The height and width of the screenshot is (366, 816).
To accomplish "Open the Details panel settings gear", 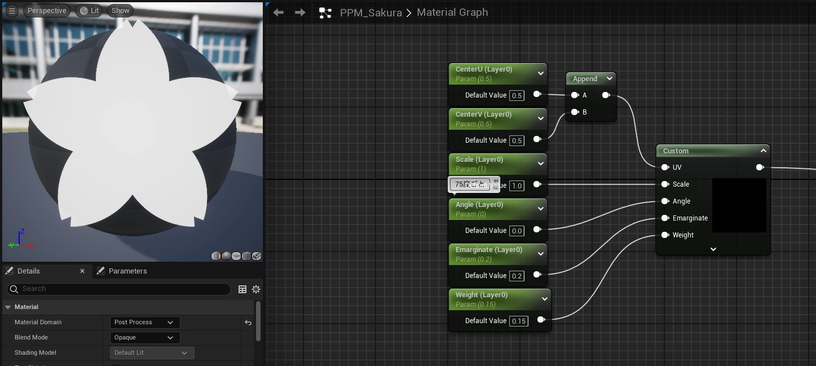I will [256, 289].
